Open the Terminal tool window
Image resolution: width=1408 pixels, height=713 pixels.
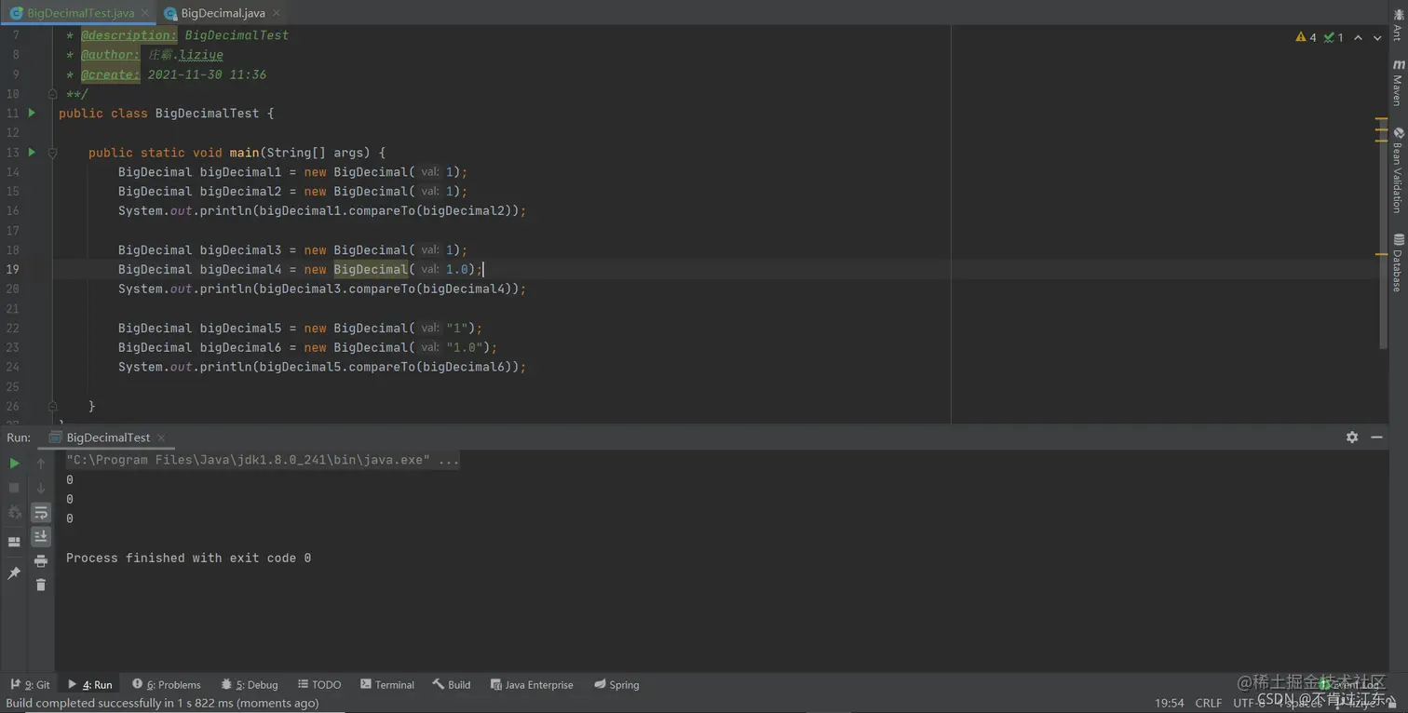[x=387, y=684]
